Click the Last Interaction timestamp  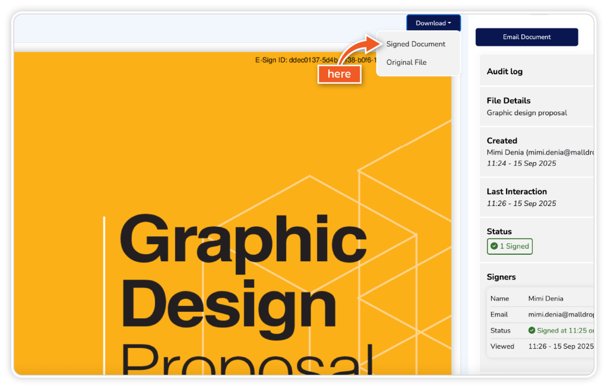pos(521,203)
